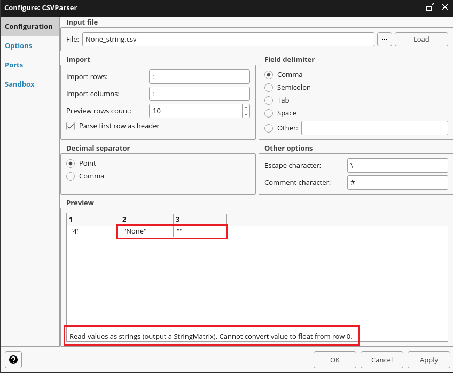453x373 pixels.
Task: Click the Import columns input field
Action: 199,94
